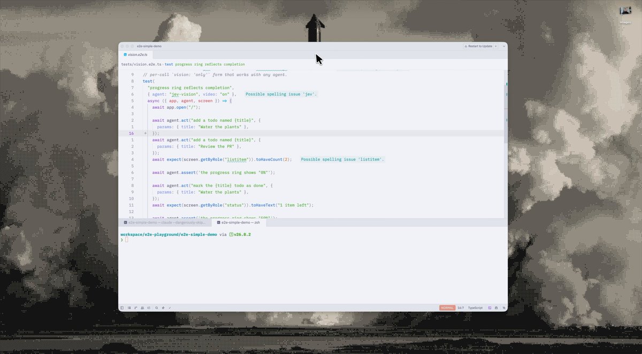
Task: Click the "progress ring reflects completion" test title string
Action: [x=191, y=88]
